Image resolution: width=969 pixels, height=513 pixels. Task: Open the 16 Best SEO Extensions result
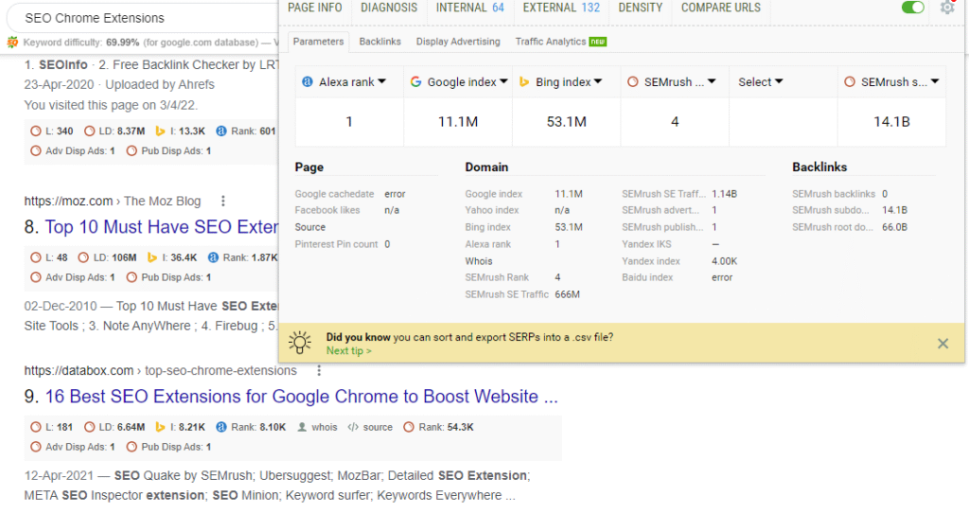(301, 397)
